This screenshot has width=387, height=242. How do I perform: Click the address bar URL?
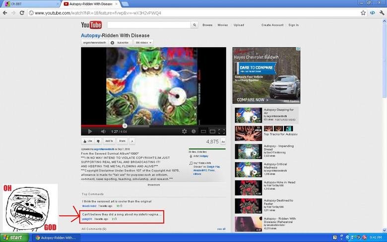(98, 13)
